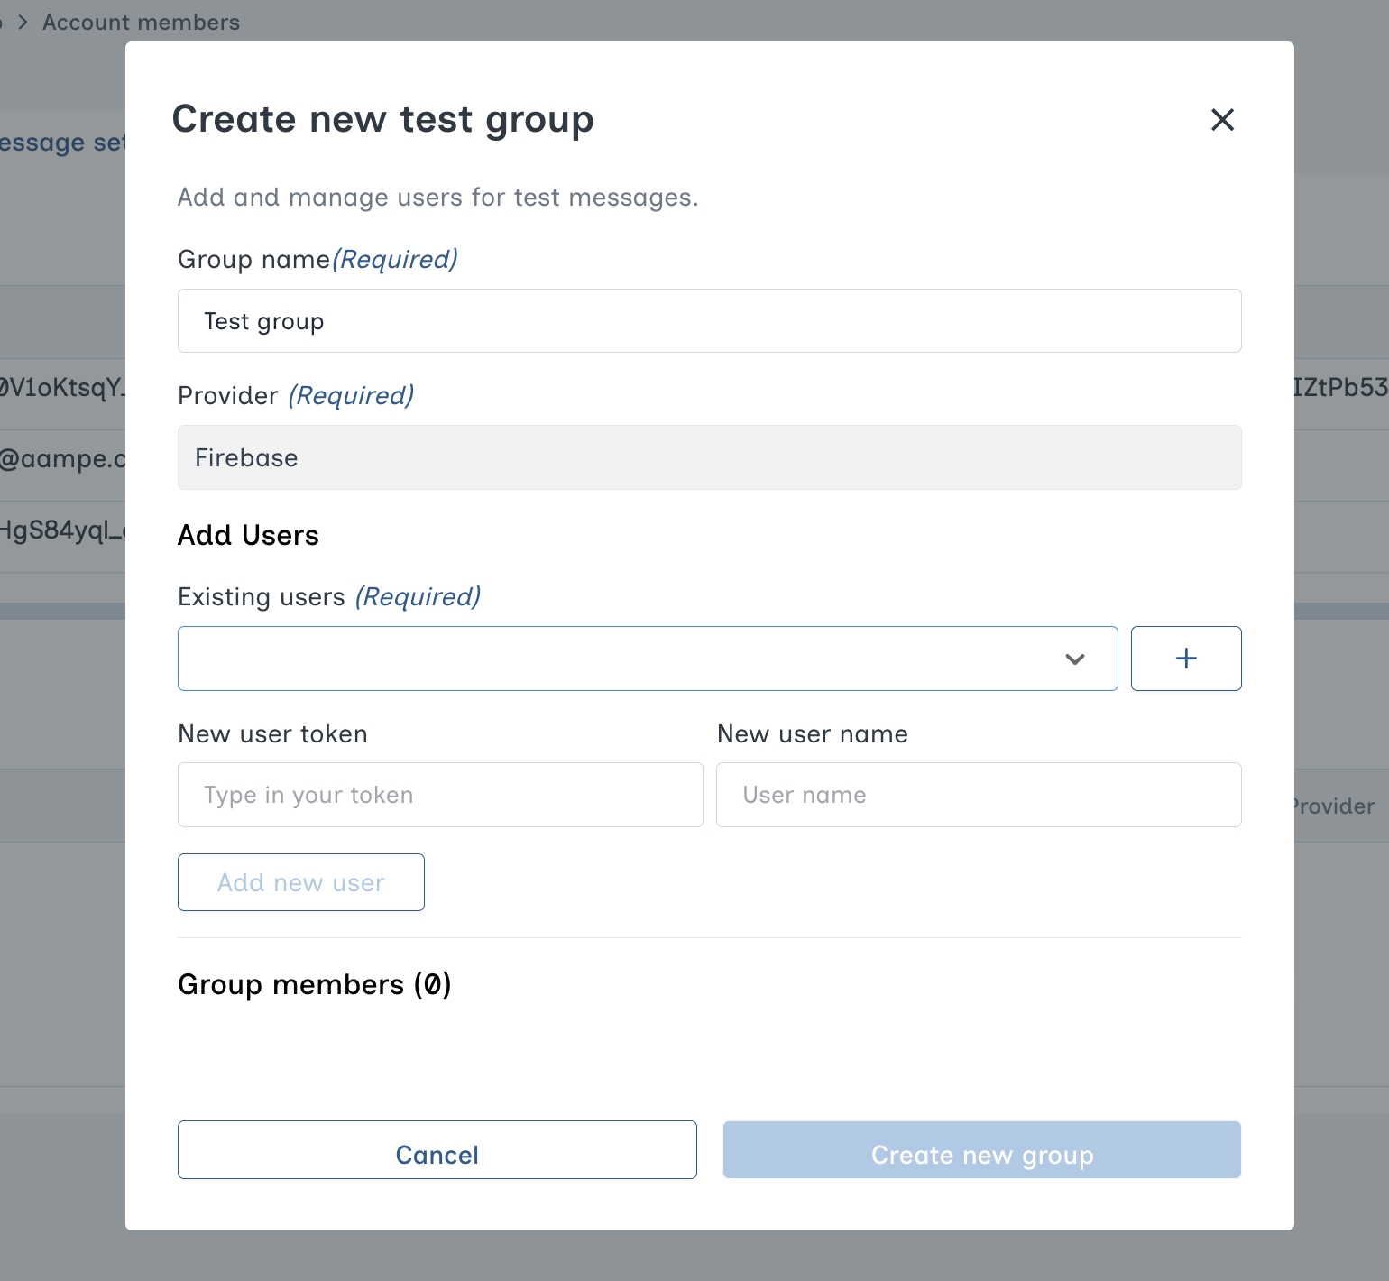Click the breadcrumb chevron before Account members
The height and width of the screenshot is (1281, 1389).
pyautogui.click(x=22, y=22)
